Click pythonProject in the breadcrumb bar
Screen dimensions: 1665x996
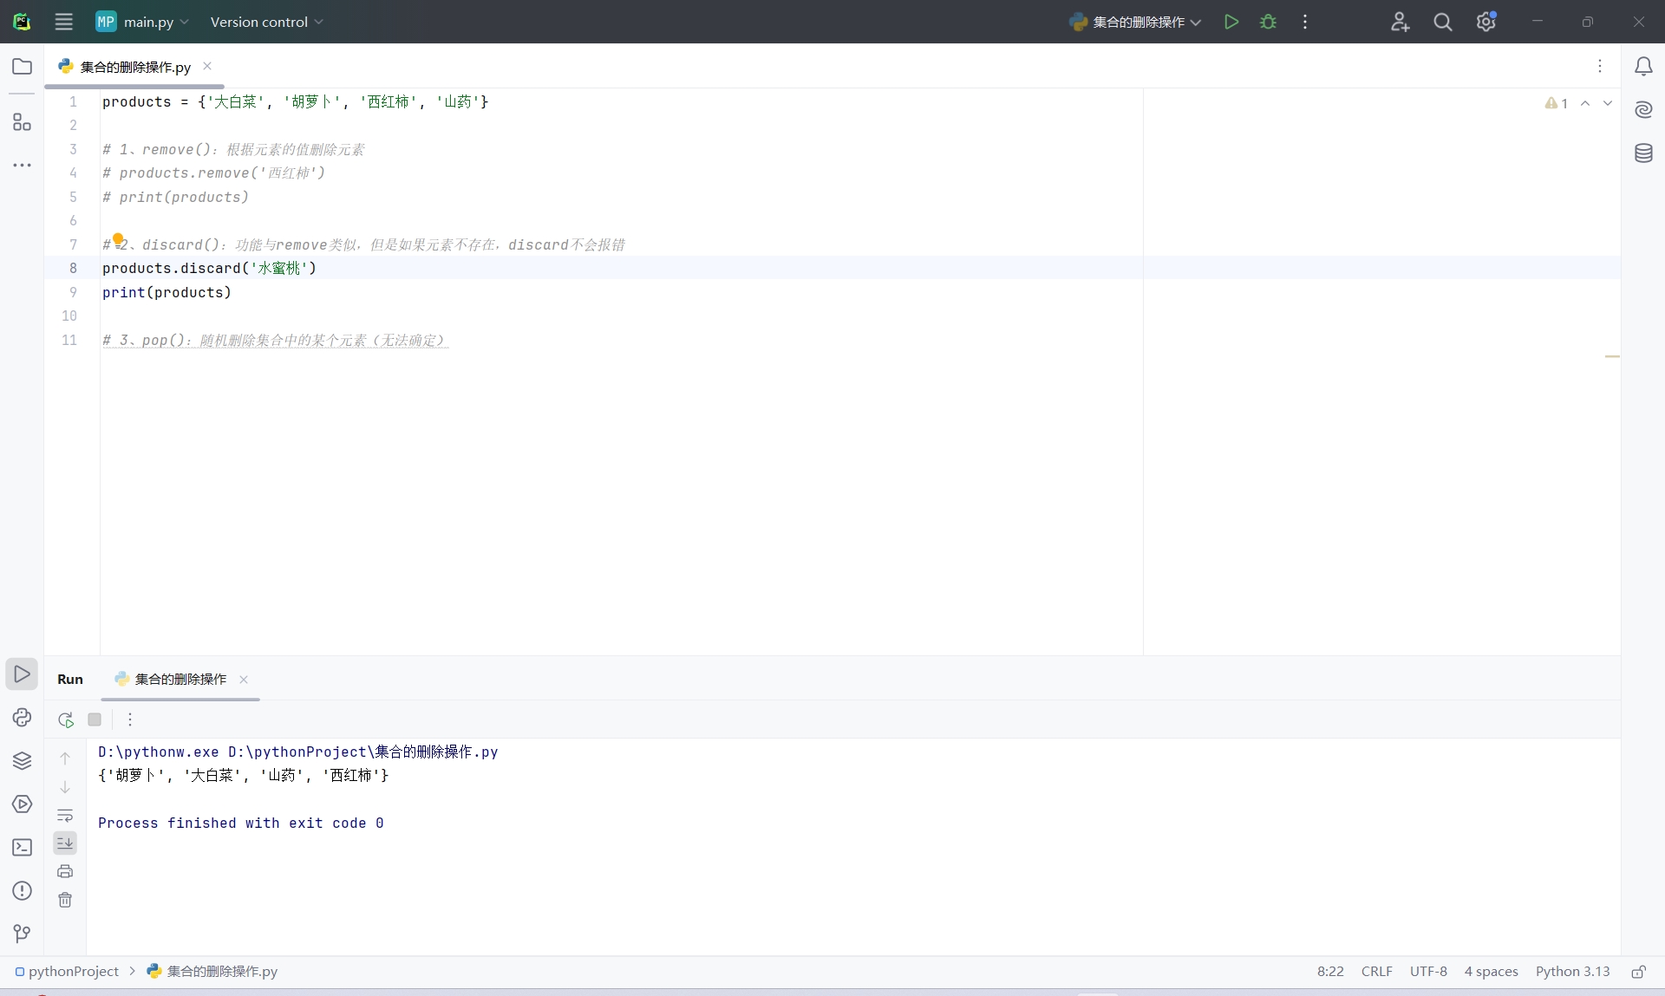point(73,972)
